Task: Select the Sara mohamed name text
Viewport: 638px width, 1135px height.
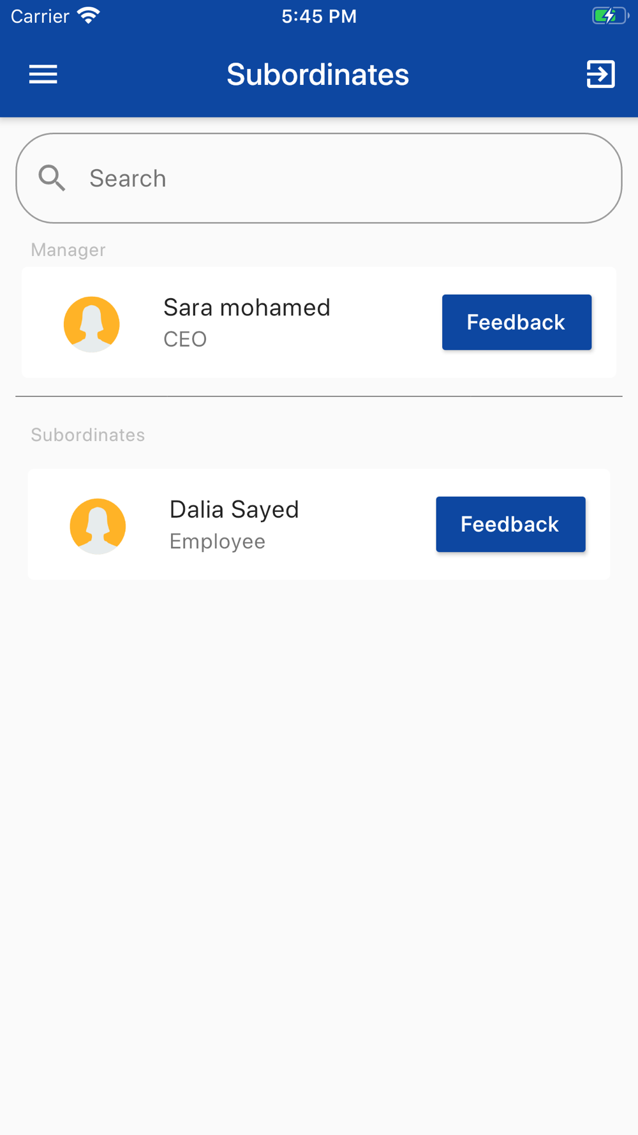Action: [x=247, y=308]
